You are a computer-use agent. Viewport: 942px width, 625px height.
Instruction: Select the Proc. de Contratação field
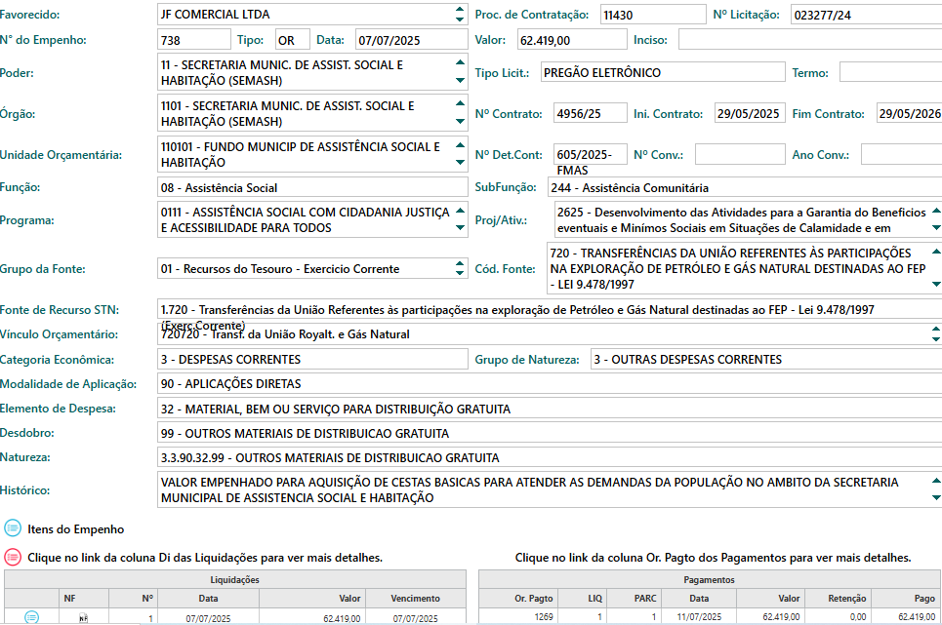653,15
